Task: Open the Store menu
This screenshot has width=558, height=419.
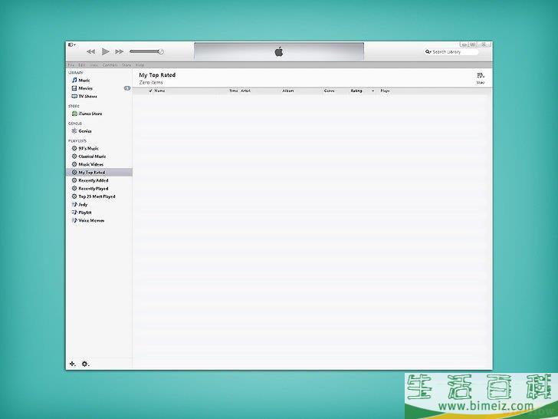Action: 126,65
